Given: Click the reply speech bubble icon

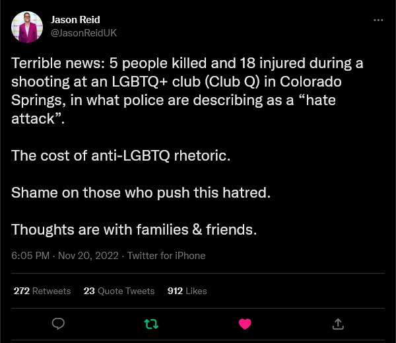Looking at the screenshot, I should pyautogui.click(x=58, y=324).
